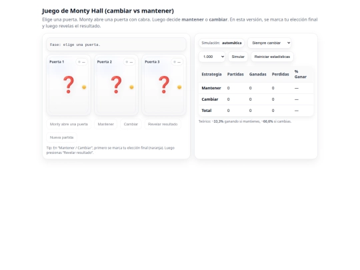Select the Total row label in table
This screenshot has width=360, height=270.
click(207, 111)
